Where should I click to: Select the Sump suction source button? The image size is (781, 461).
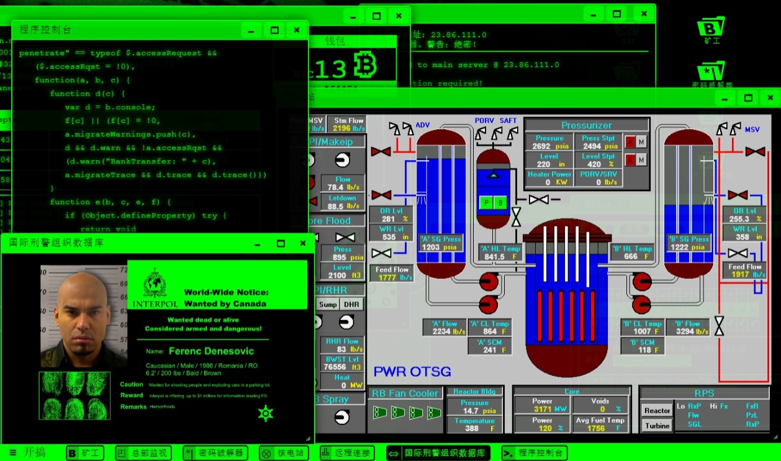328,304
